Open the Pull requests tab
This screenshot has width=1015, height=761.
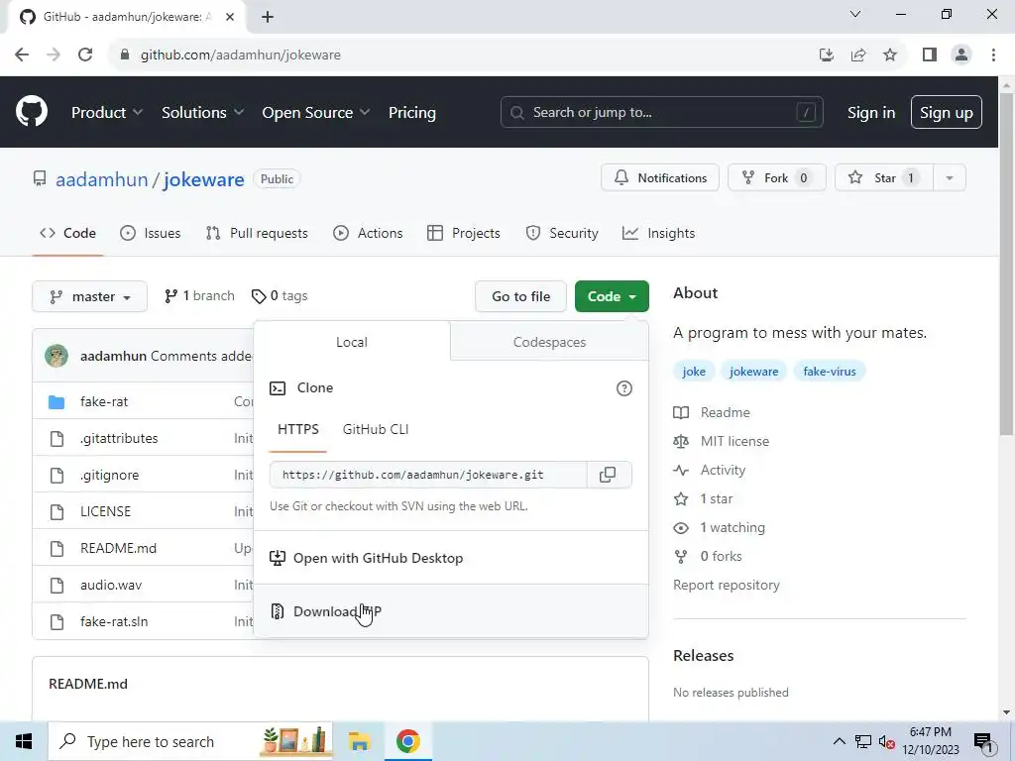[257, 233]
